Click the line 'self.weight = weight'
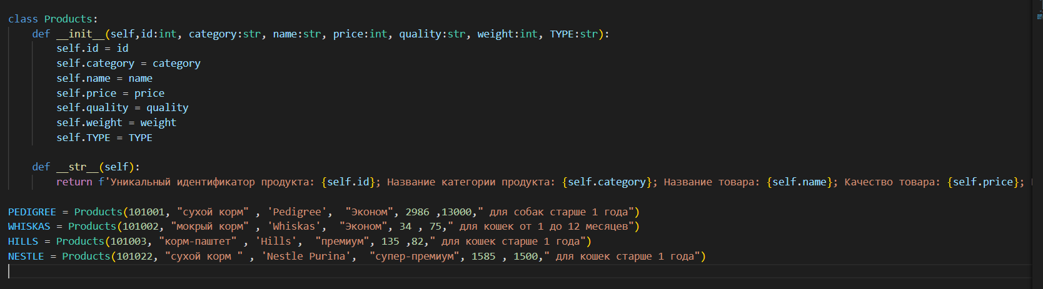Screen dimensions: 1043x289 (116, 122)
